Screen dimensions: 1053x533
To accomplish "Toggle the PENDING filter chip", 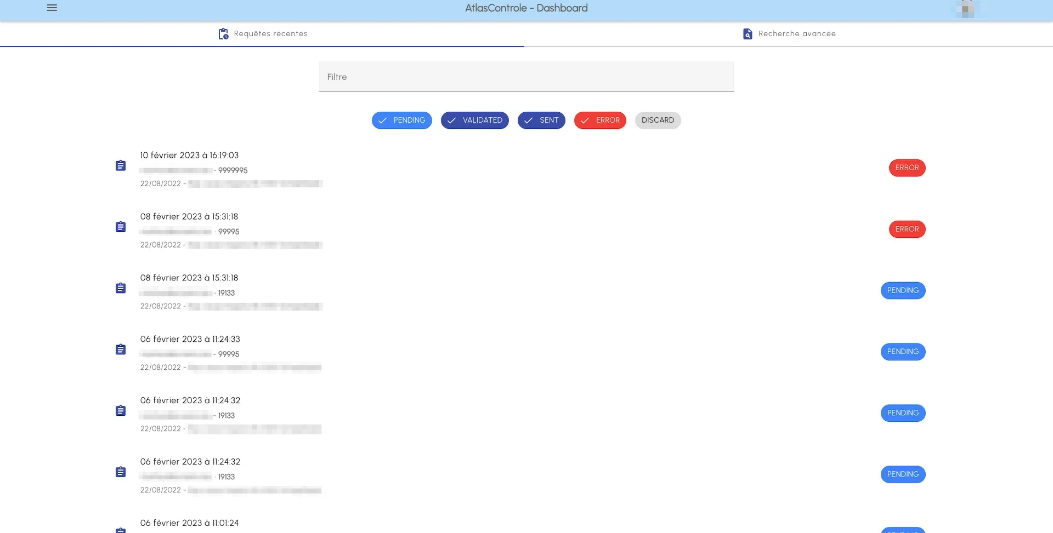I will (x=401, y=121).
